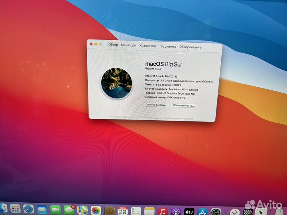
Task: Open the Calendar icon showing 29
Action: pos(123,211)
